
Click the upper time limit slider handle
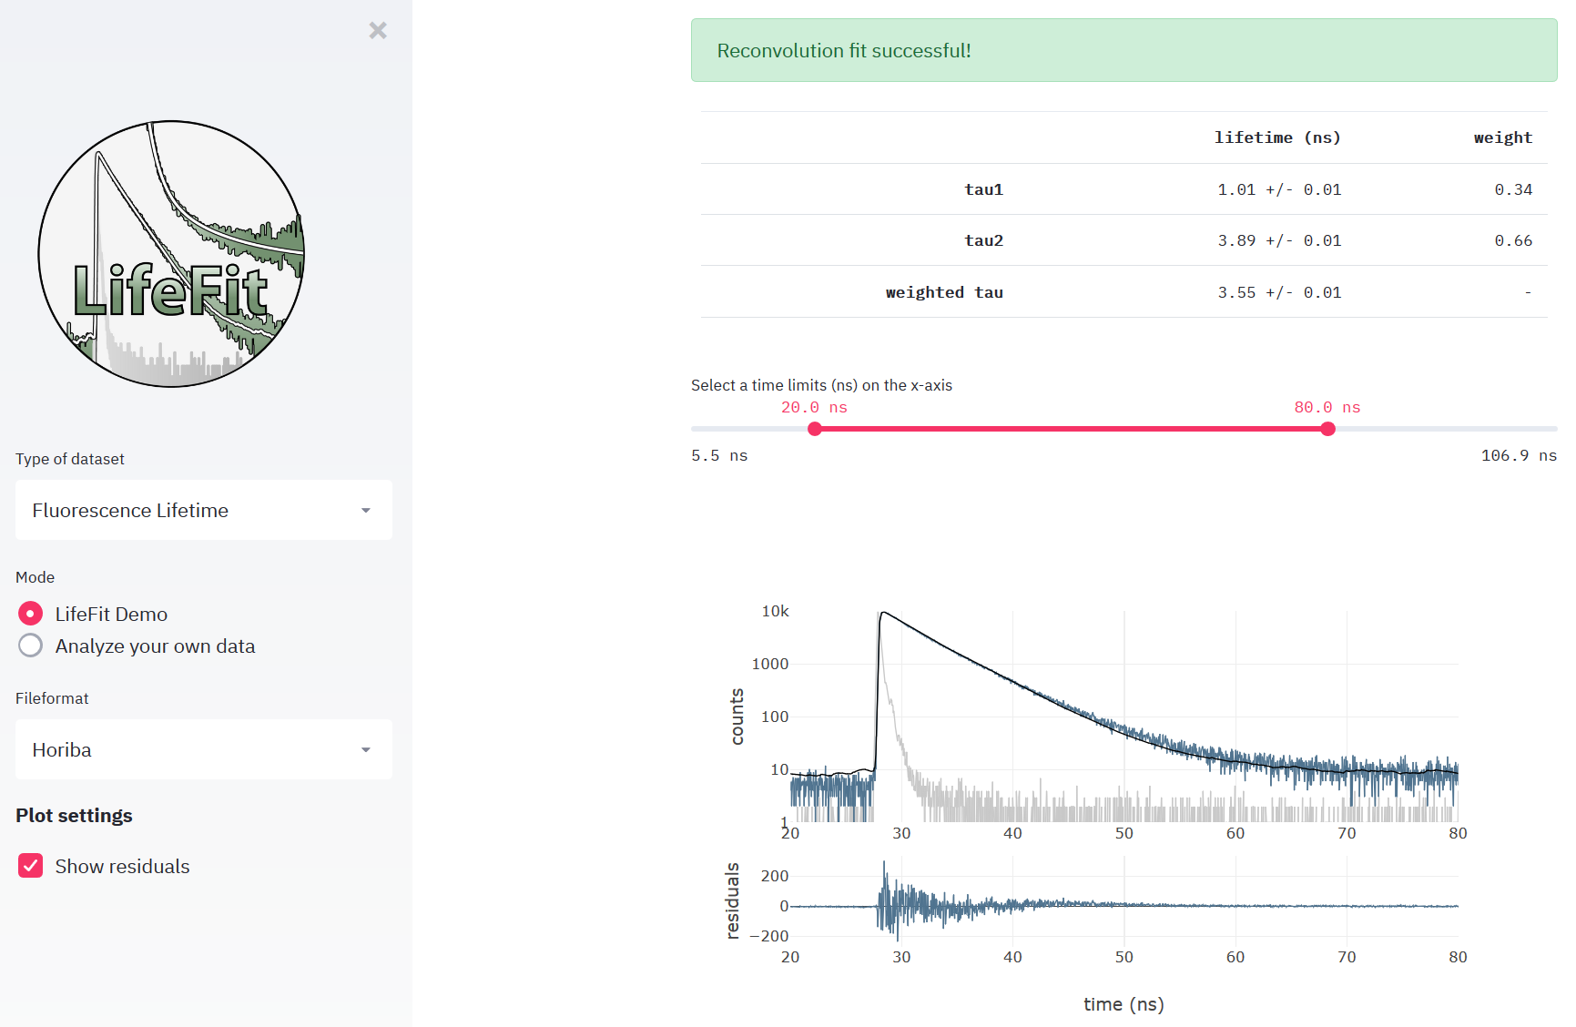(1327, 429)
